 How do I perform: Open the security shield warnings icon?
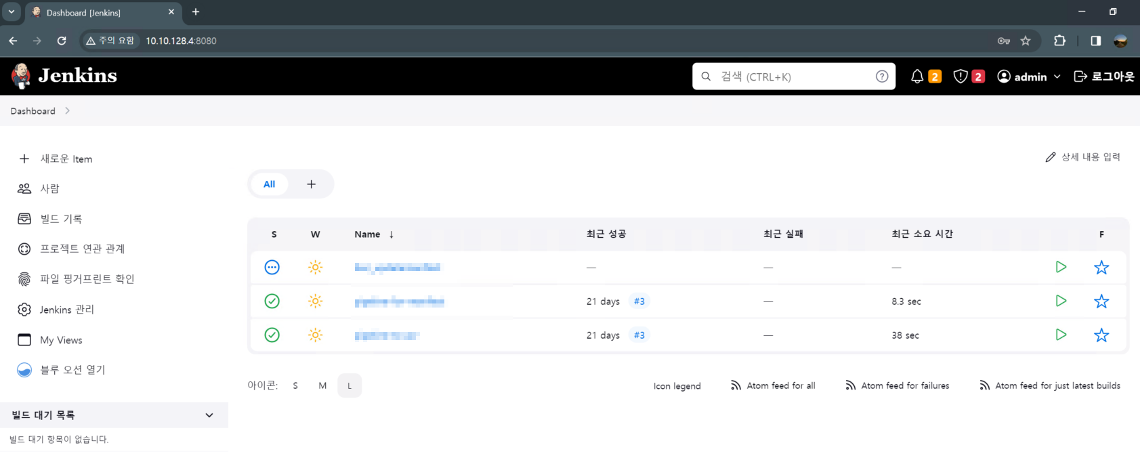(x=969, y=77)
